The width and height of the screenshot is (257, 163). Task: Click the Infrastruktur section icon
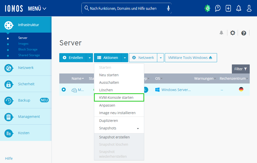pyautogui.click(x=9, y=25)
